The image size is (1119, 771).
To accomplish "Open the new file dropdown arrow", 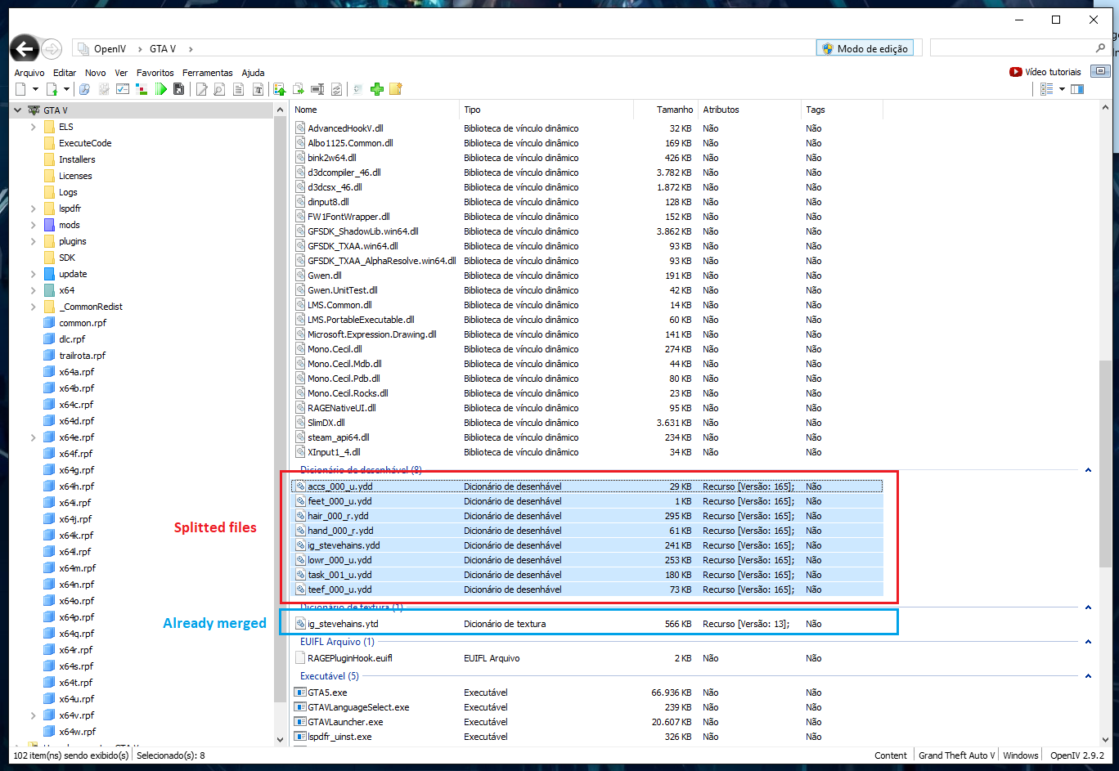I will (x=35, y=89).
